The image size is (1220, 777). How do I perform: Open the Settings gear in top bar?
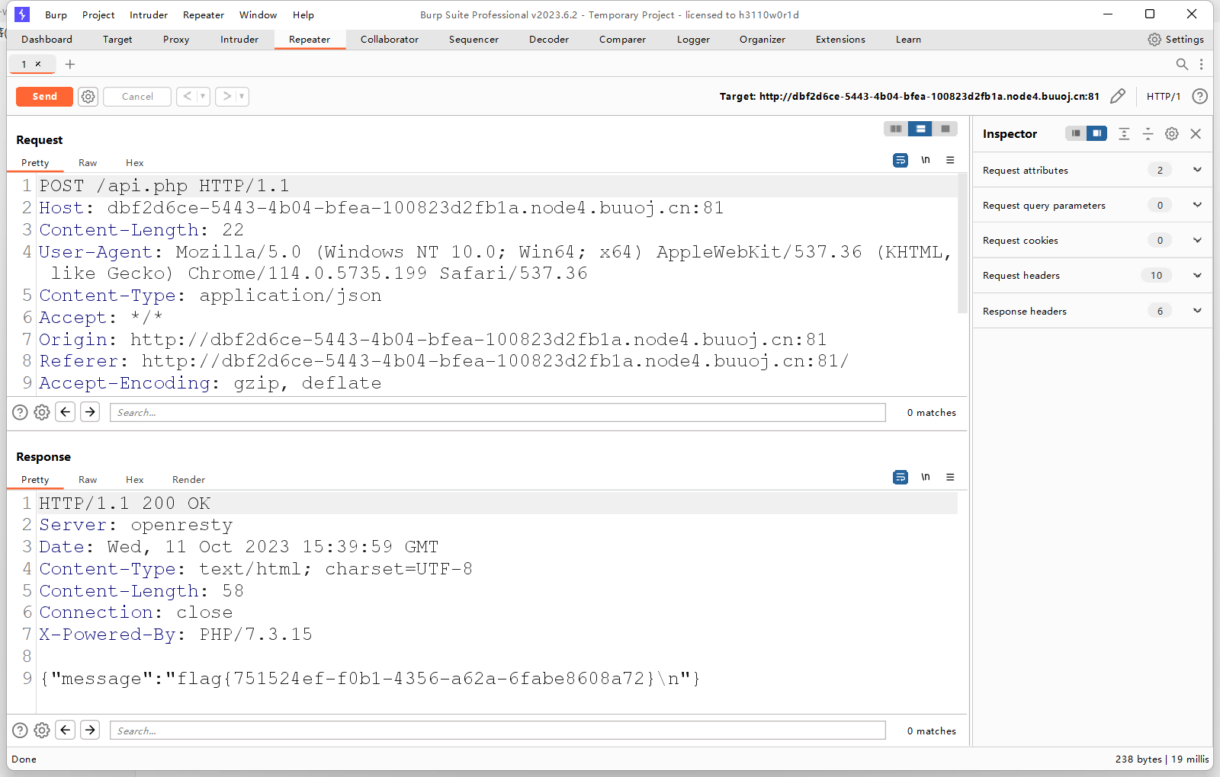click(x=1176, y=40)
